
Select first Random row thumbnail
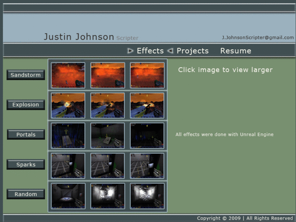coord(68,196)
